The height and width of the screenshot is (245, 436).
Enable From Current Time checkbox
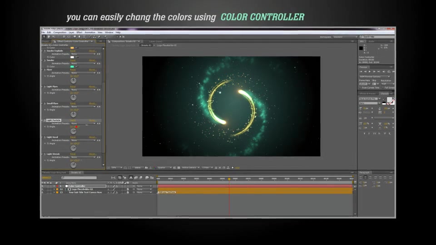pyautogui.click(x=360, y=88)
